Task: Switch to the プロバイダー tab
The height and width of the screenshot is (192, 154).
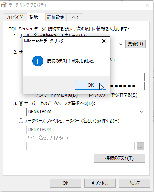Action: (15, 17)
